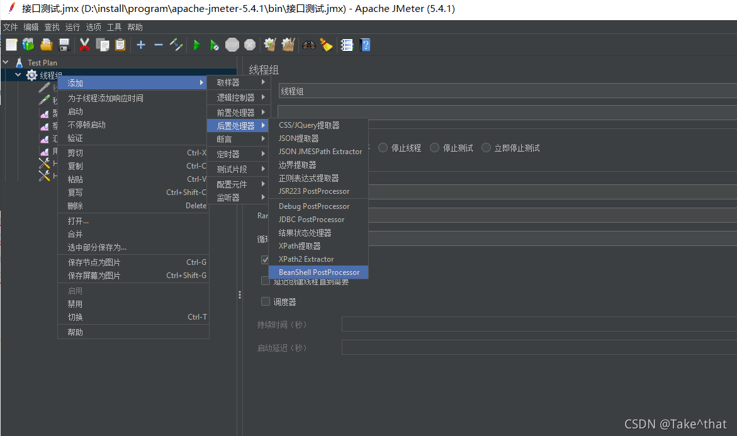Click 验证 in the context menu
Screen dimensions: 737x436
coord(133,138)
